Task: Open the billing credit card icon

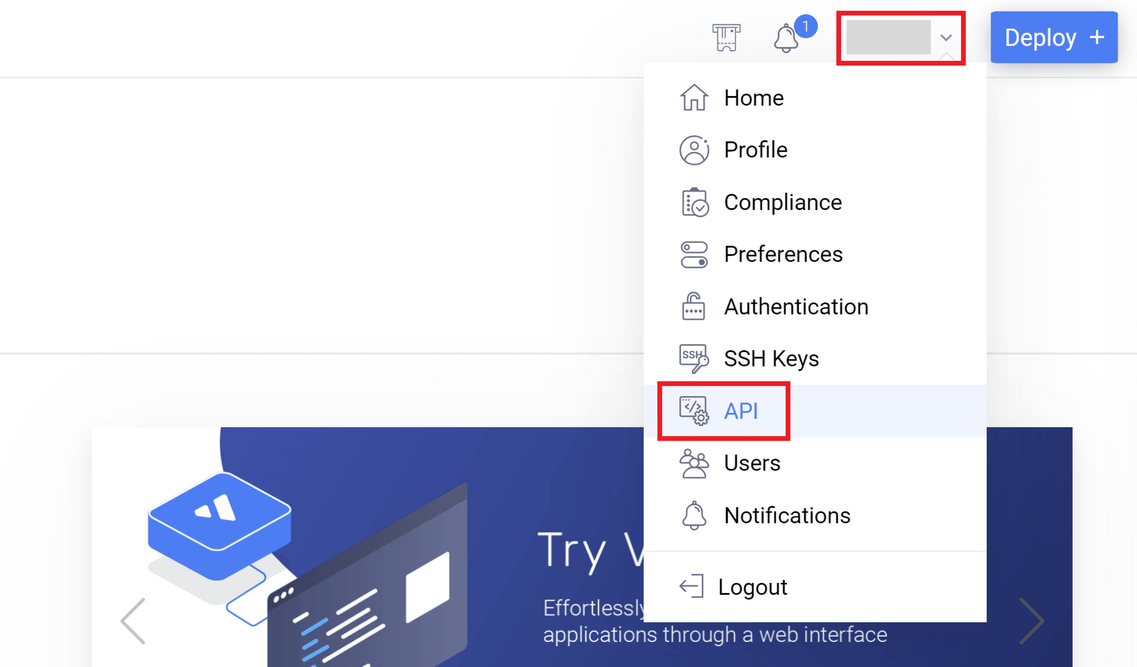Action: point(727,38)
